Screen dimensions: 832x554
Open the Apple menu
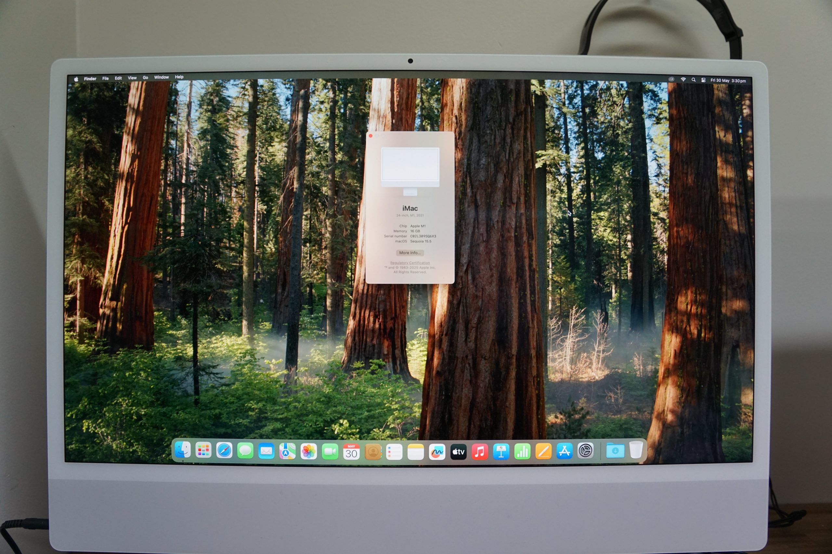click(76, 79)
